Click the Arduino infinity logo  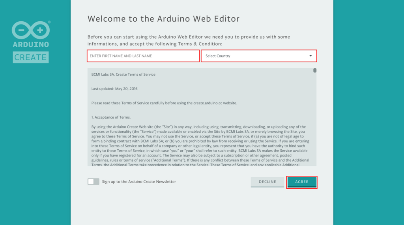click(31, 30)
